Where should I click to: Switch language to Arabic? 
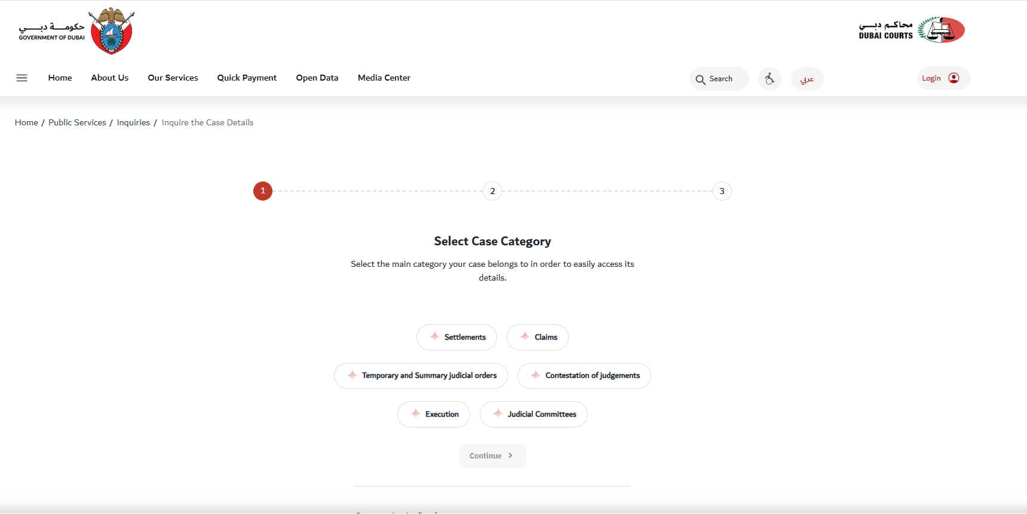click(807, 79)
